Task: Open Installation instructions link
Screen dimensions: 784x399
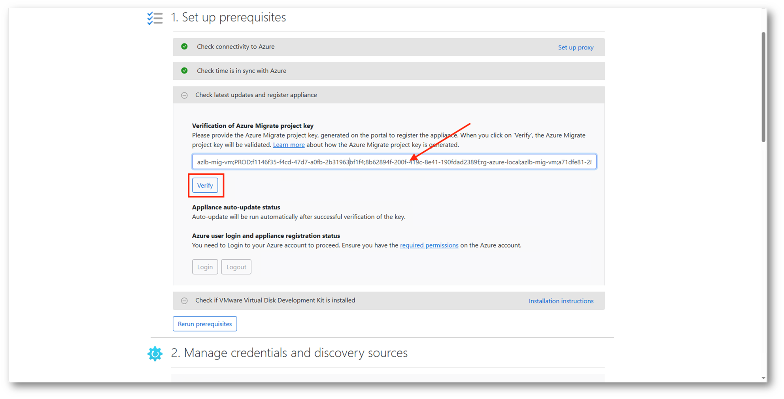Action: [561, 301]
